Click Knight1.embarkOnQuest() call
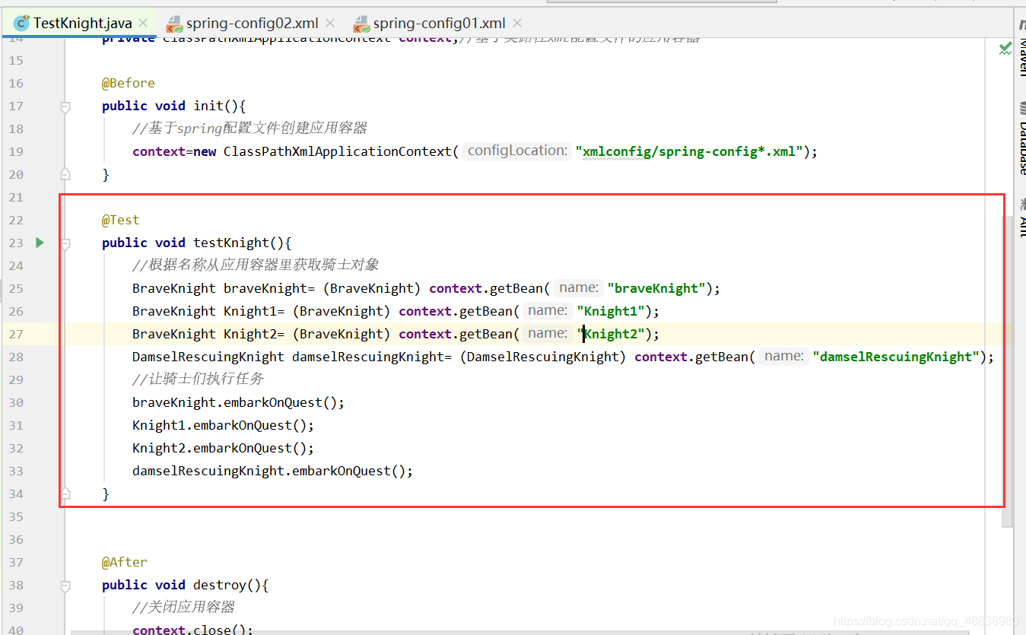1026x635 pixels. point(223,425)
